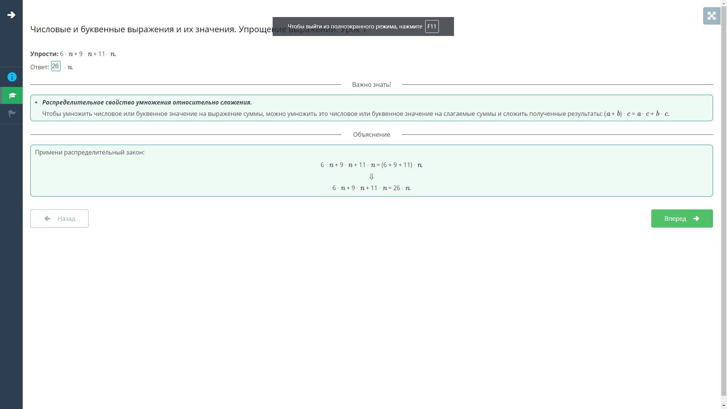Click the bold Распределительное свойство rule title

coord(147,102)
